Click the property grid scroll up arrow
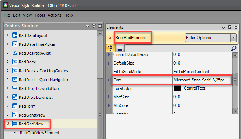The width and height of the screenshot is (241, 139). [235, 55]
